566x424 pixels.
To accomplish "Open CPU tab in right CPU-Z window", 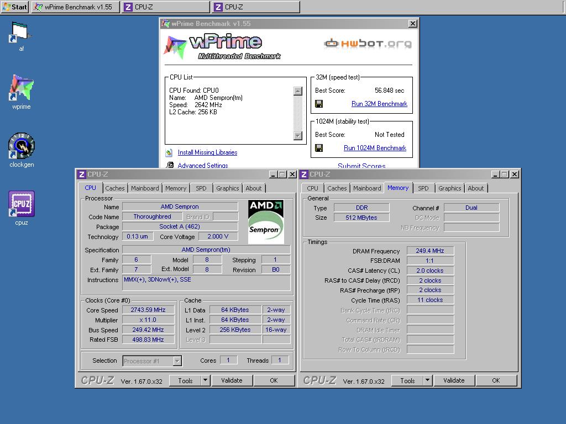I will coord(313,188).
